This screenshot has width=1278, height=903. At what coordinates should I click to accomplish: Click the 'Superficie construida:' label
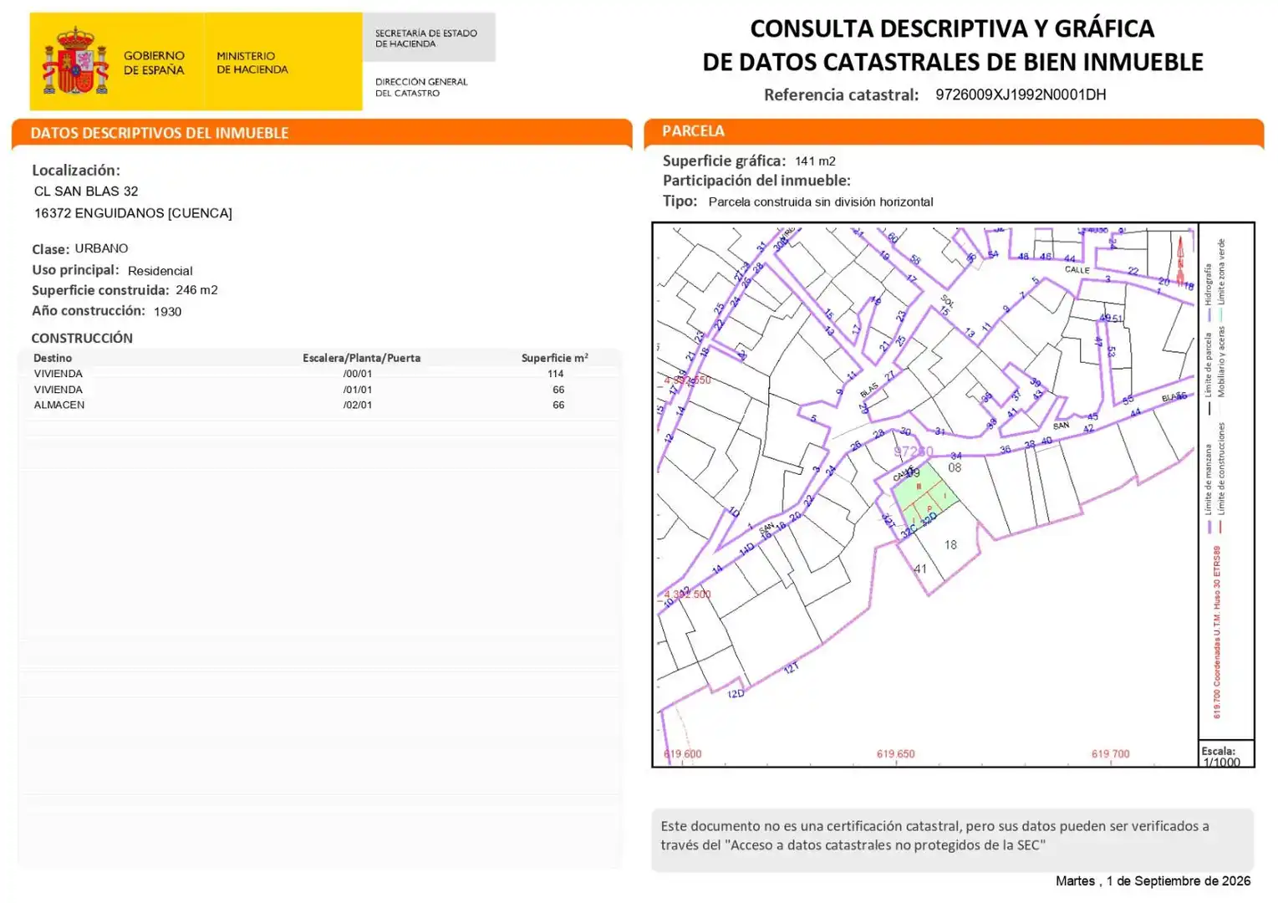[100, 290]
